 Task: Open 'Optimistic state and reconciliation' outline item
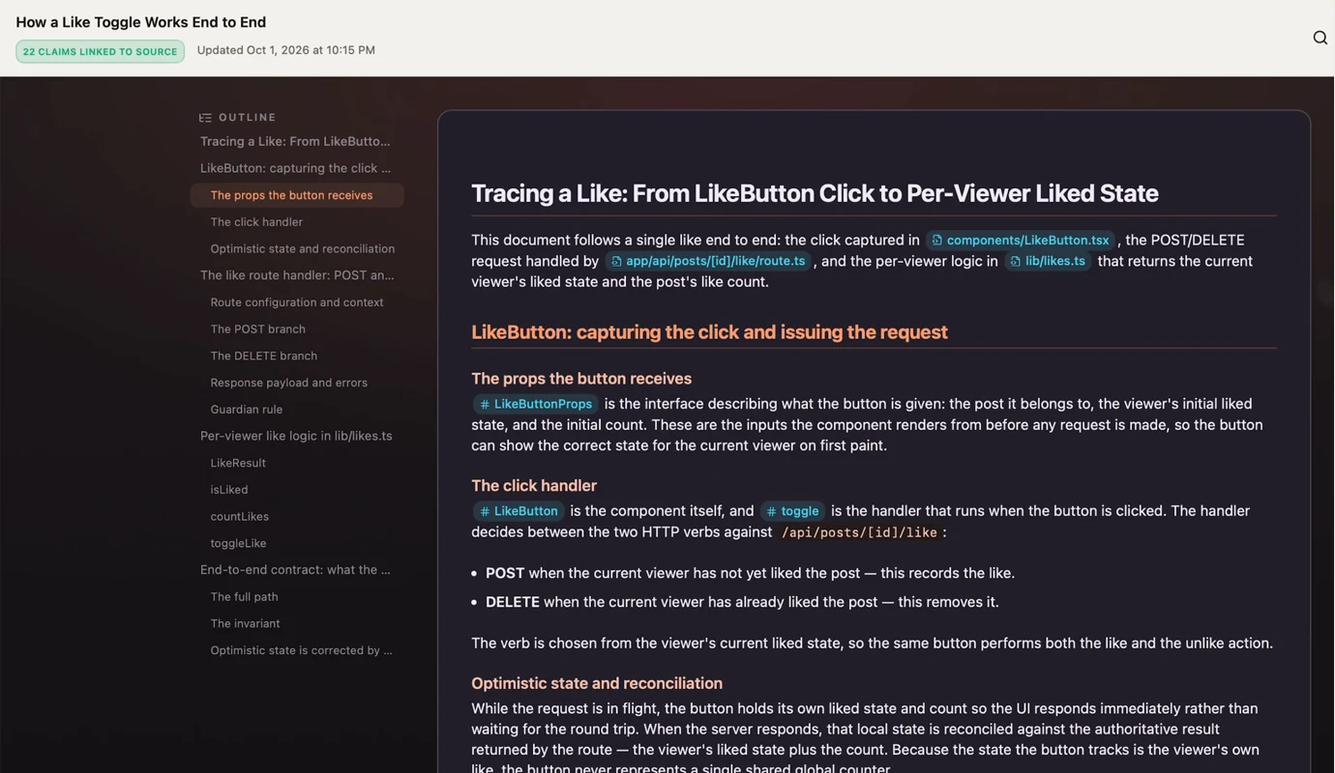[x=302, y=248]
